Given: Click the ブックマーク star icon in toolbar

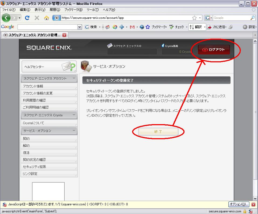Looking at the screenshot, I should pos(148,27).
